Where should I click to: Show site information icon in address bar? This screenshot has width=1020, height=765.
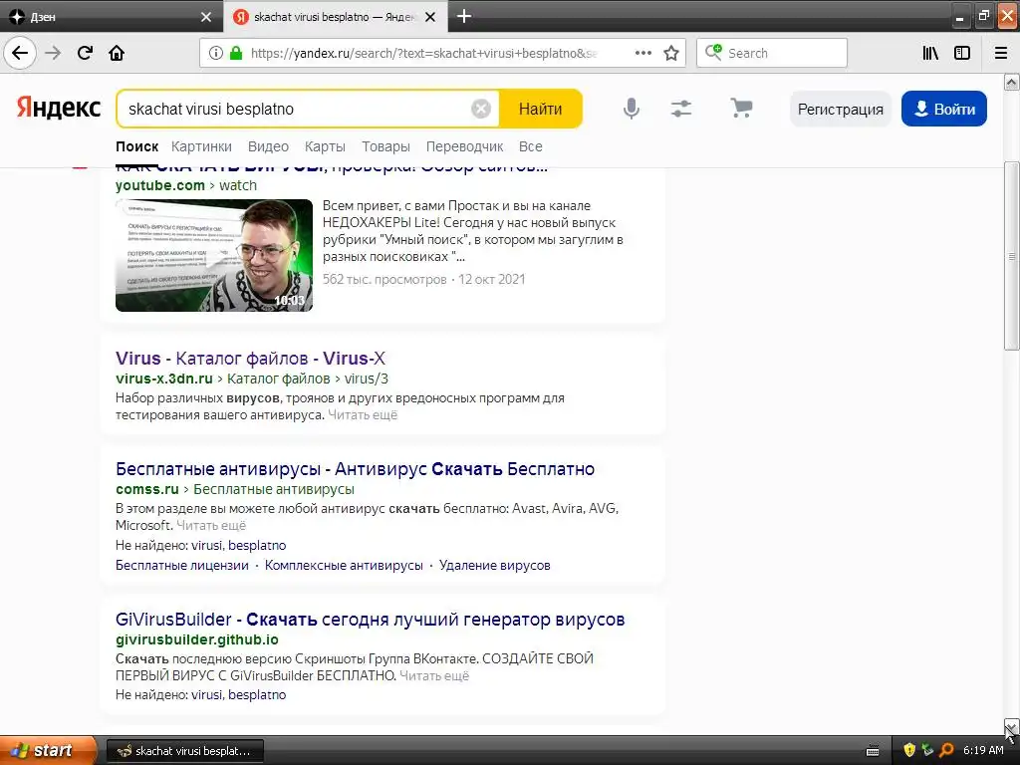215,53
